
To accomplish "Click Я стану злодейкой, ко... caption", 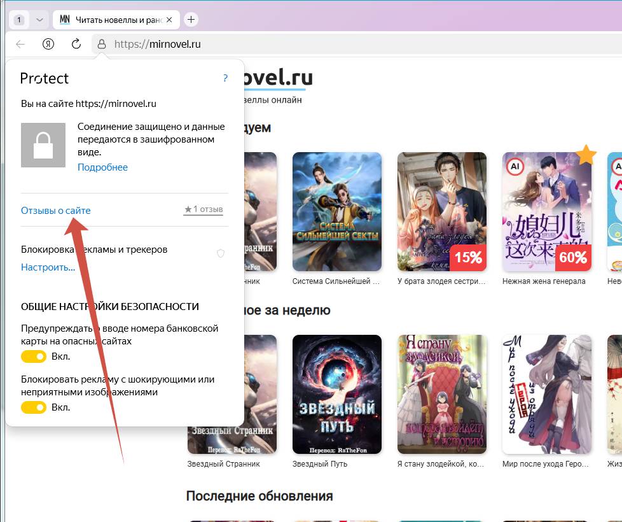I will tap(441, 463).
